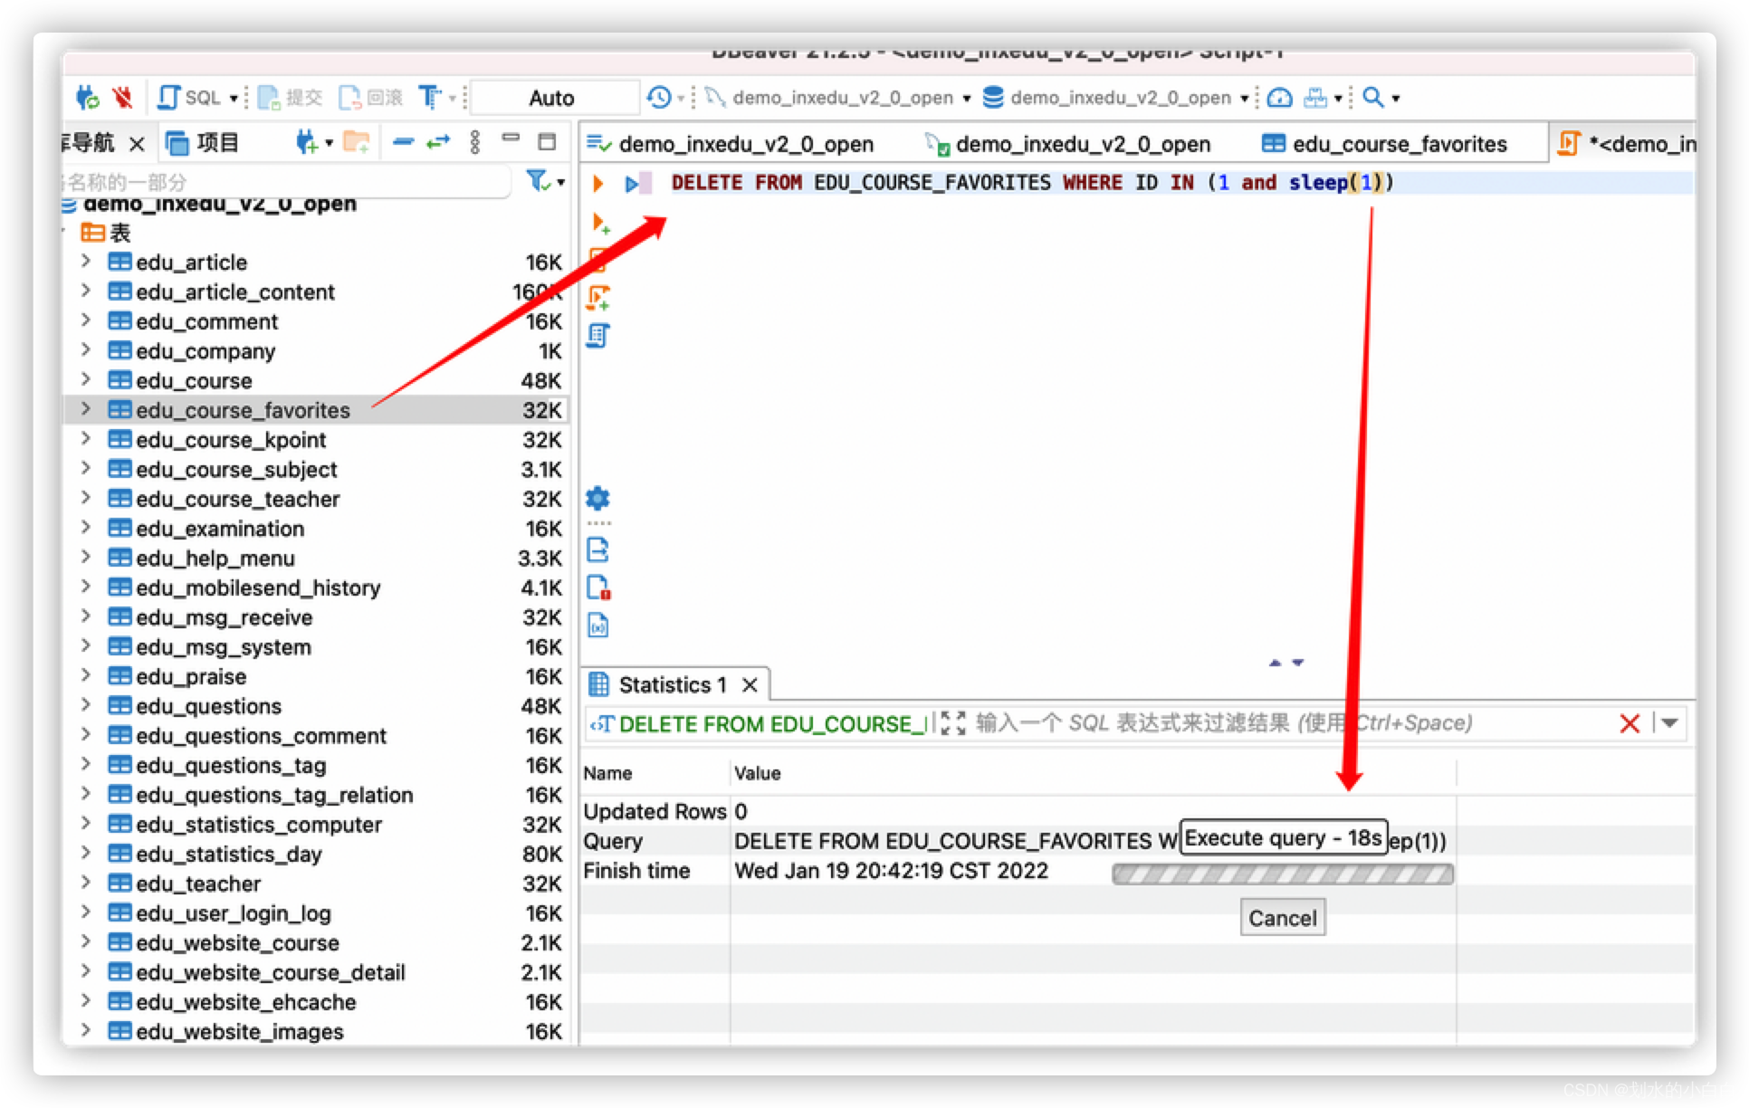This screenshot has height=1108, width=1749.
Task: Close the Statistics 1 results tab
Action: point(750,685)
